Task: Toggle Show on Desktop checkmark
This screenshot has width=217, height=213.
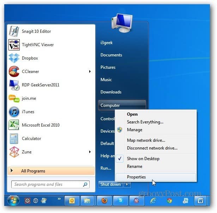Action: point(120,158)
